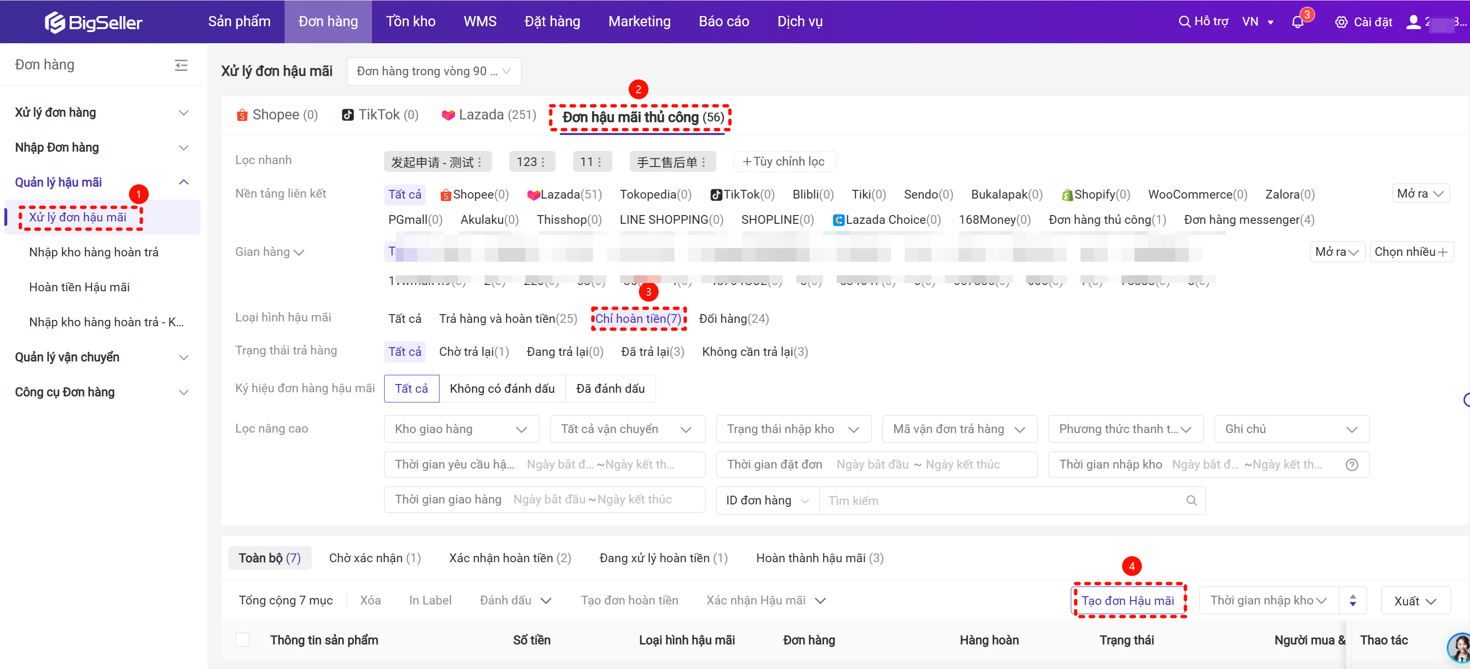Open Kho giao hàng dropdown
This screenshot has width=1470, height=669.
pyautogui.click(x=461, y=429)
